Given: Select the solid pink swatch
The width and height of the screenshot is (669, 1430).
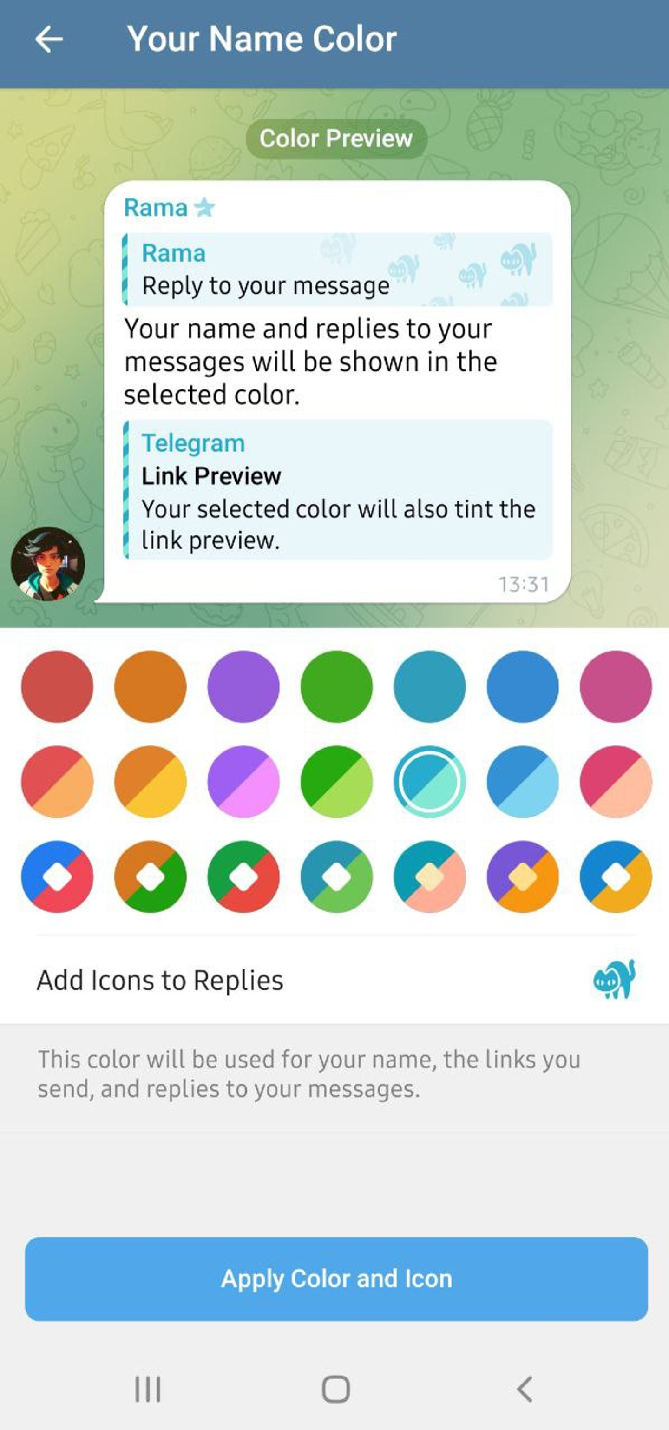Looking at the screenshot, I should 616,687.
